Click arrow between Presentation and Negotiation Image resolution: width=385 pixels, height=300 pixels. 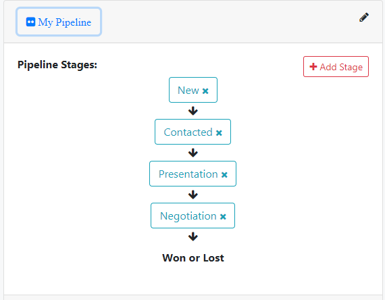193,195
